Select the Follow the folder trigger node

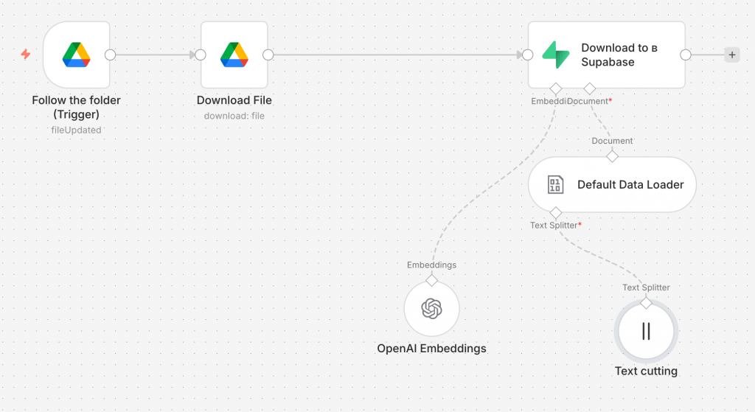click(x=76, y=55)
